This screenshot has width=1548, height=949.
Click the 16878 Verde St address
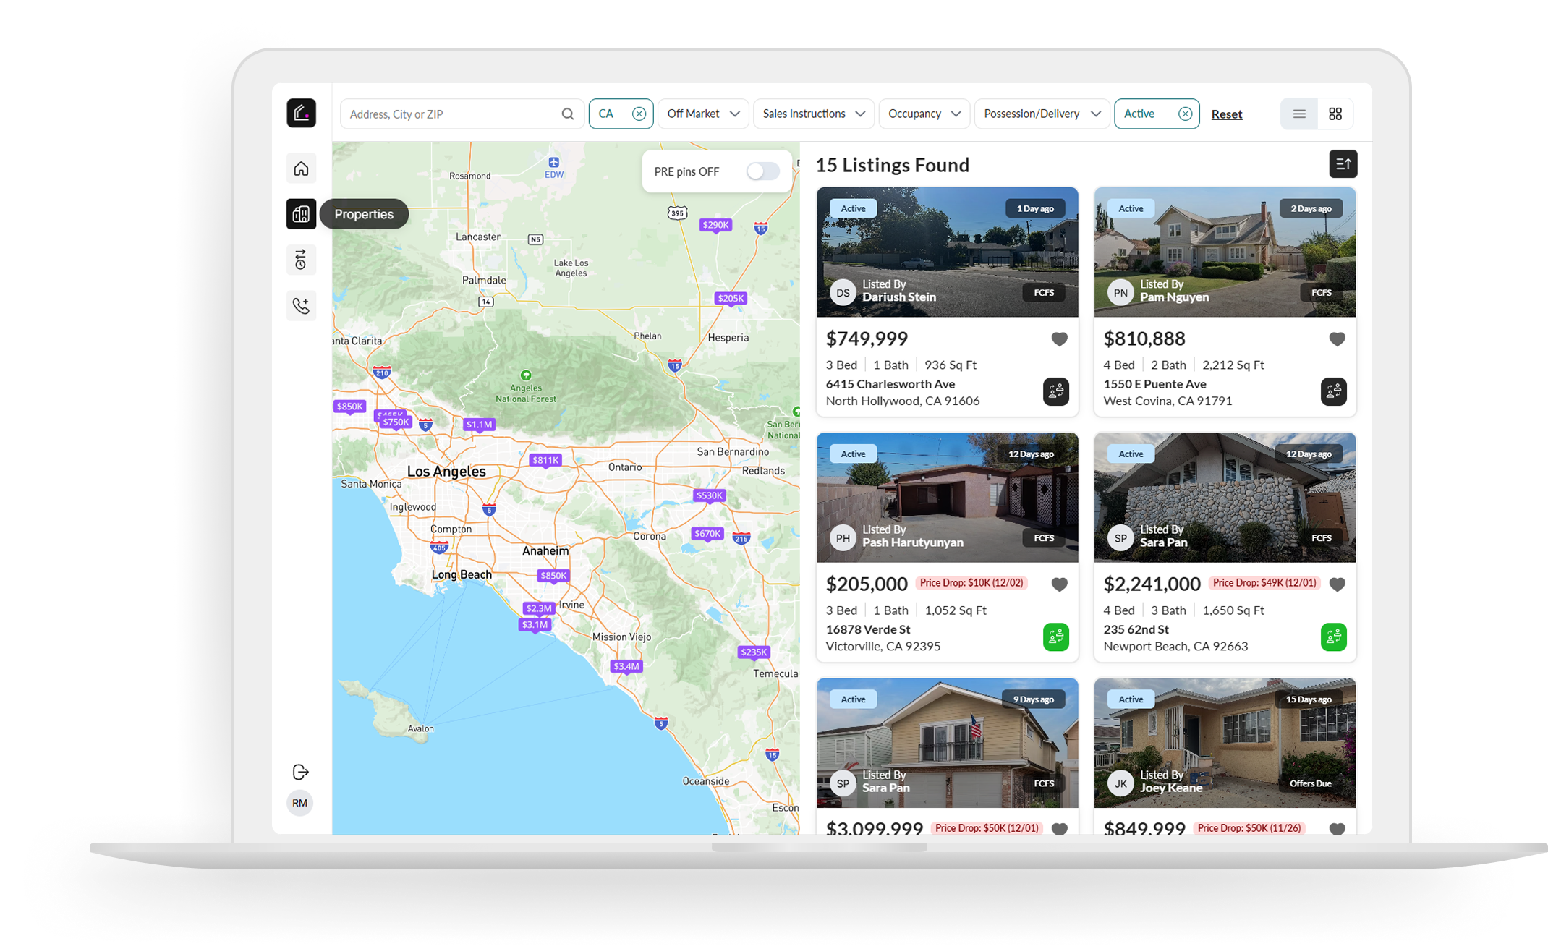point(868,629)
